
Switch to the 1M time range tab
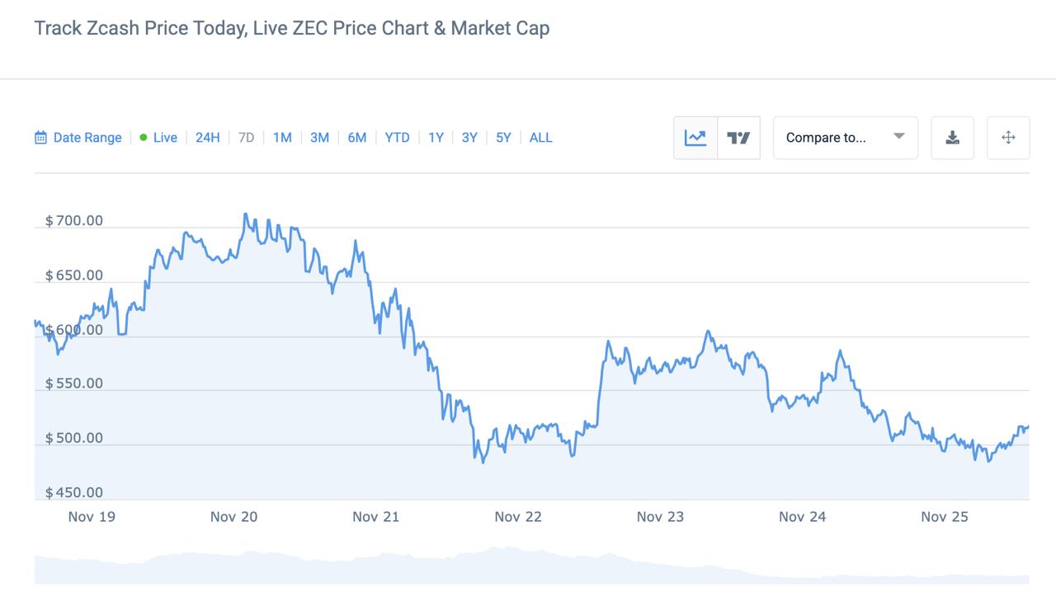pyautogui.click(x=281, y=138)
